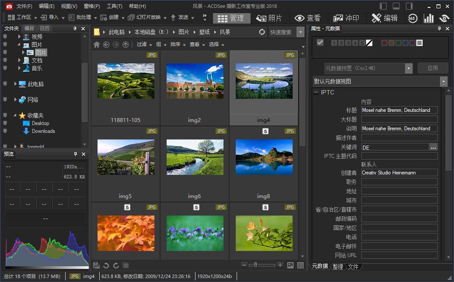
Task: Switch to the 编目 tab
Action: [29, 28]
